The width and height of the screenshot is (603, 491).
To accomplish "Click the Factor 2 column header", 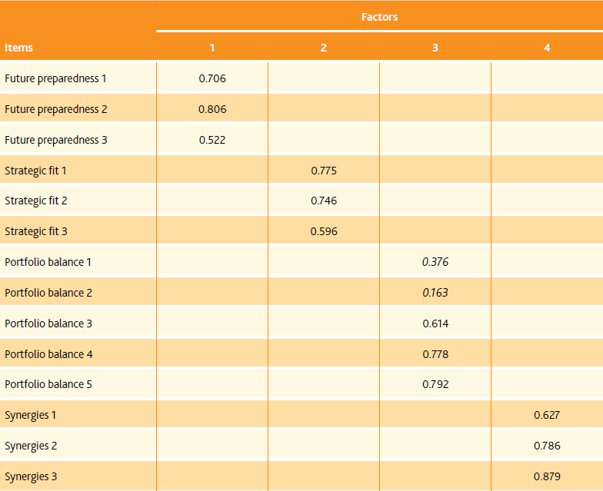I will click(323, 48).
